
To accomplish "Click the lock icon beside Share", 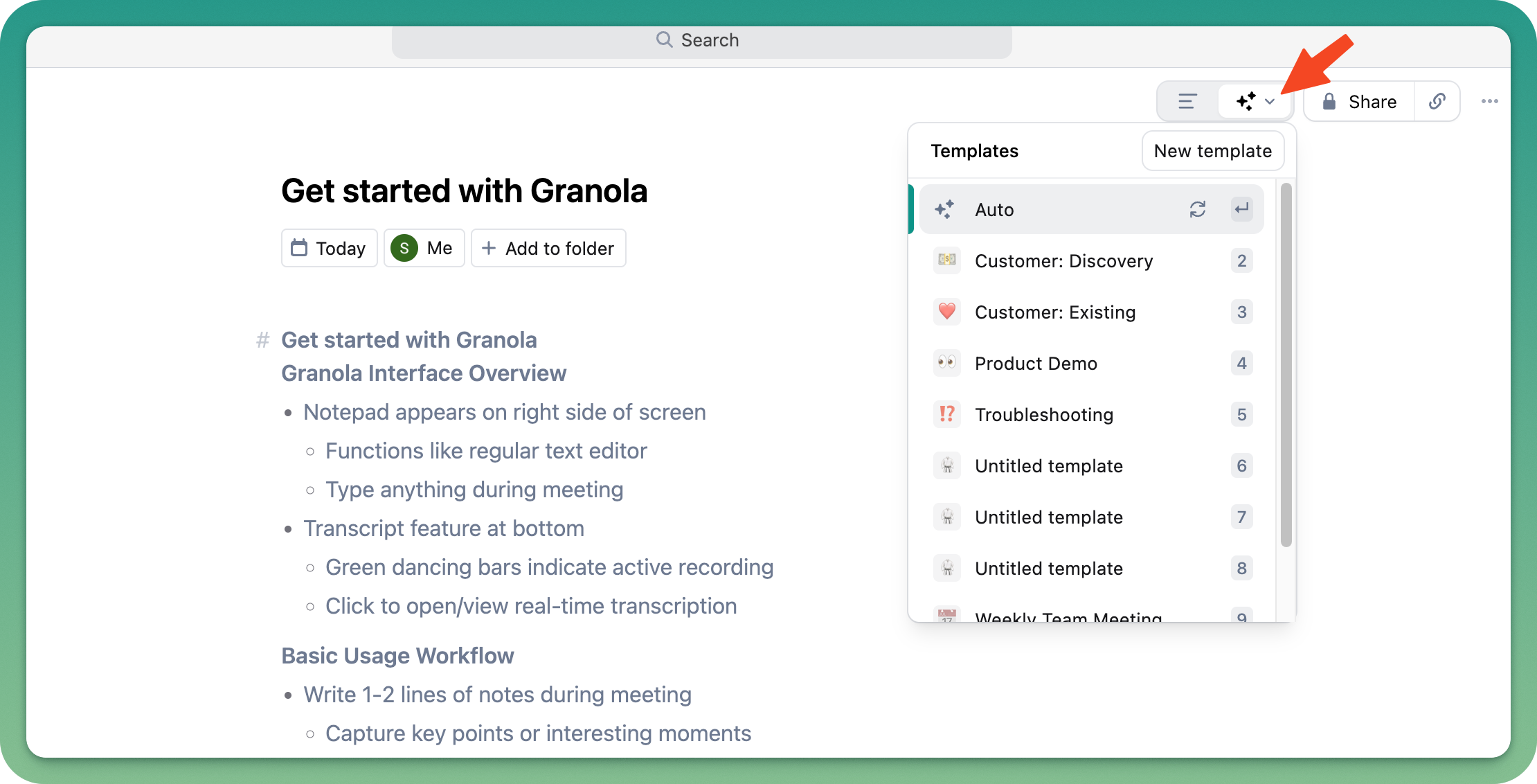I will pos(1329,102).
